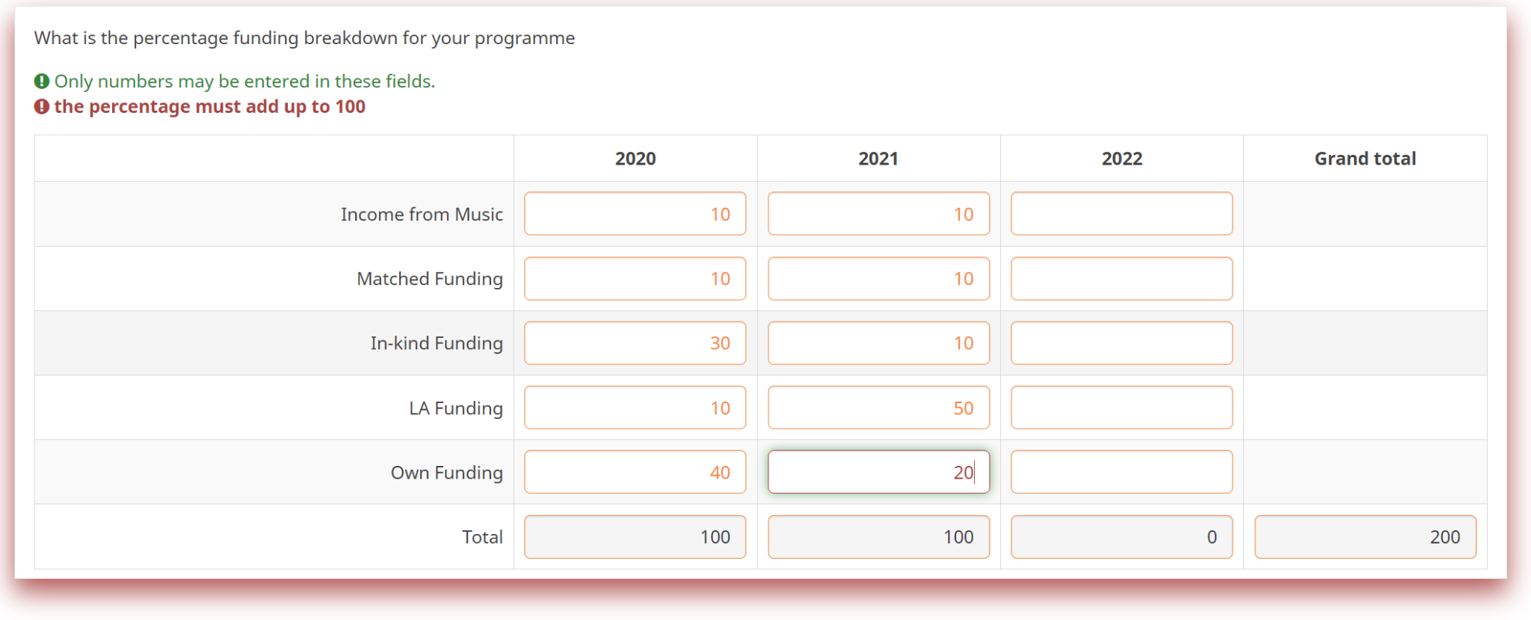The height and width of the screenshot is (620, 1531).
Task: Focus the In-kind Funding 2022 field
Action: [x=1121, y=343]
